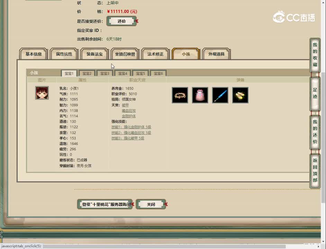
Task: Open the 基本信息 tab
Action: [x=34, y=54]
